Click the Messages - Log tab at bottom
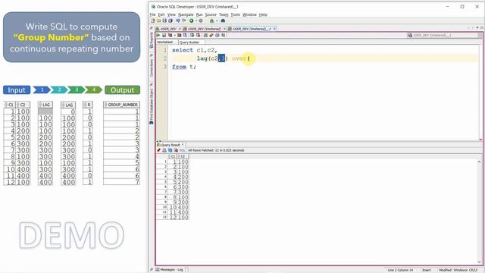This screenshot has height=273, width=485. [x=170, y=270]
